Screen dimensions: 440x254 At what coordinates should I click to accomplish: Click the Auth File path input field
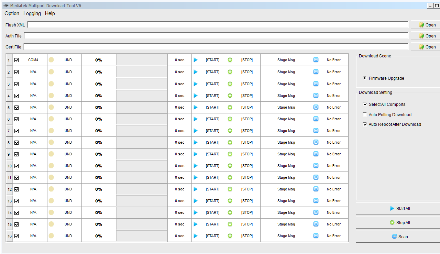click(x=216, y=36)
